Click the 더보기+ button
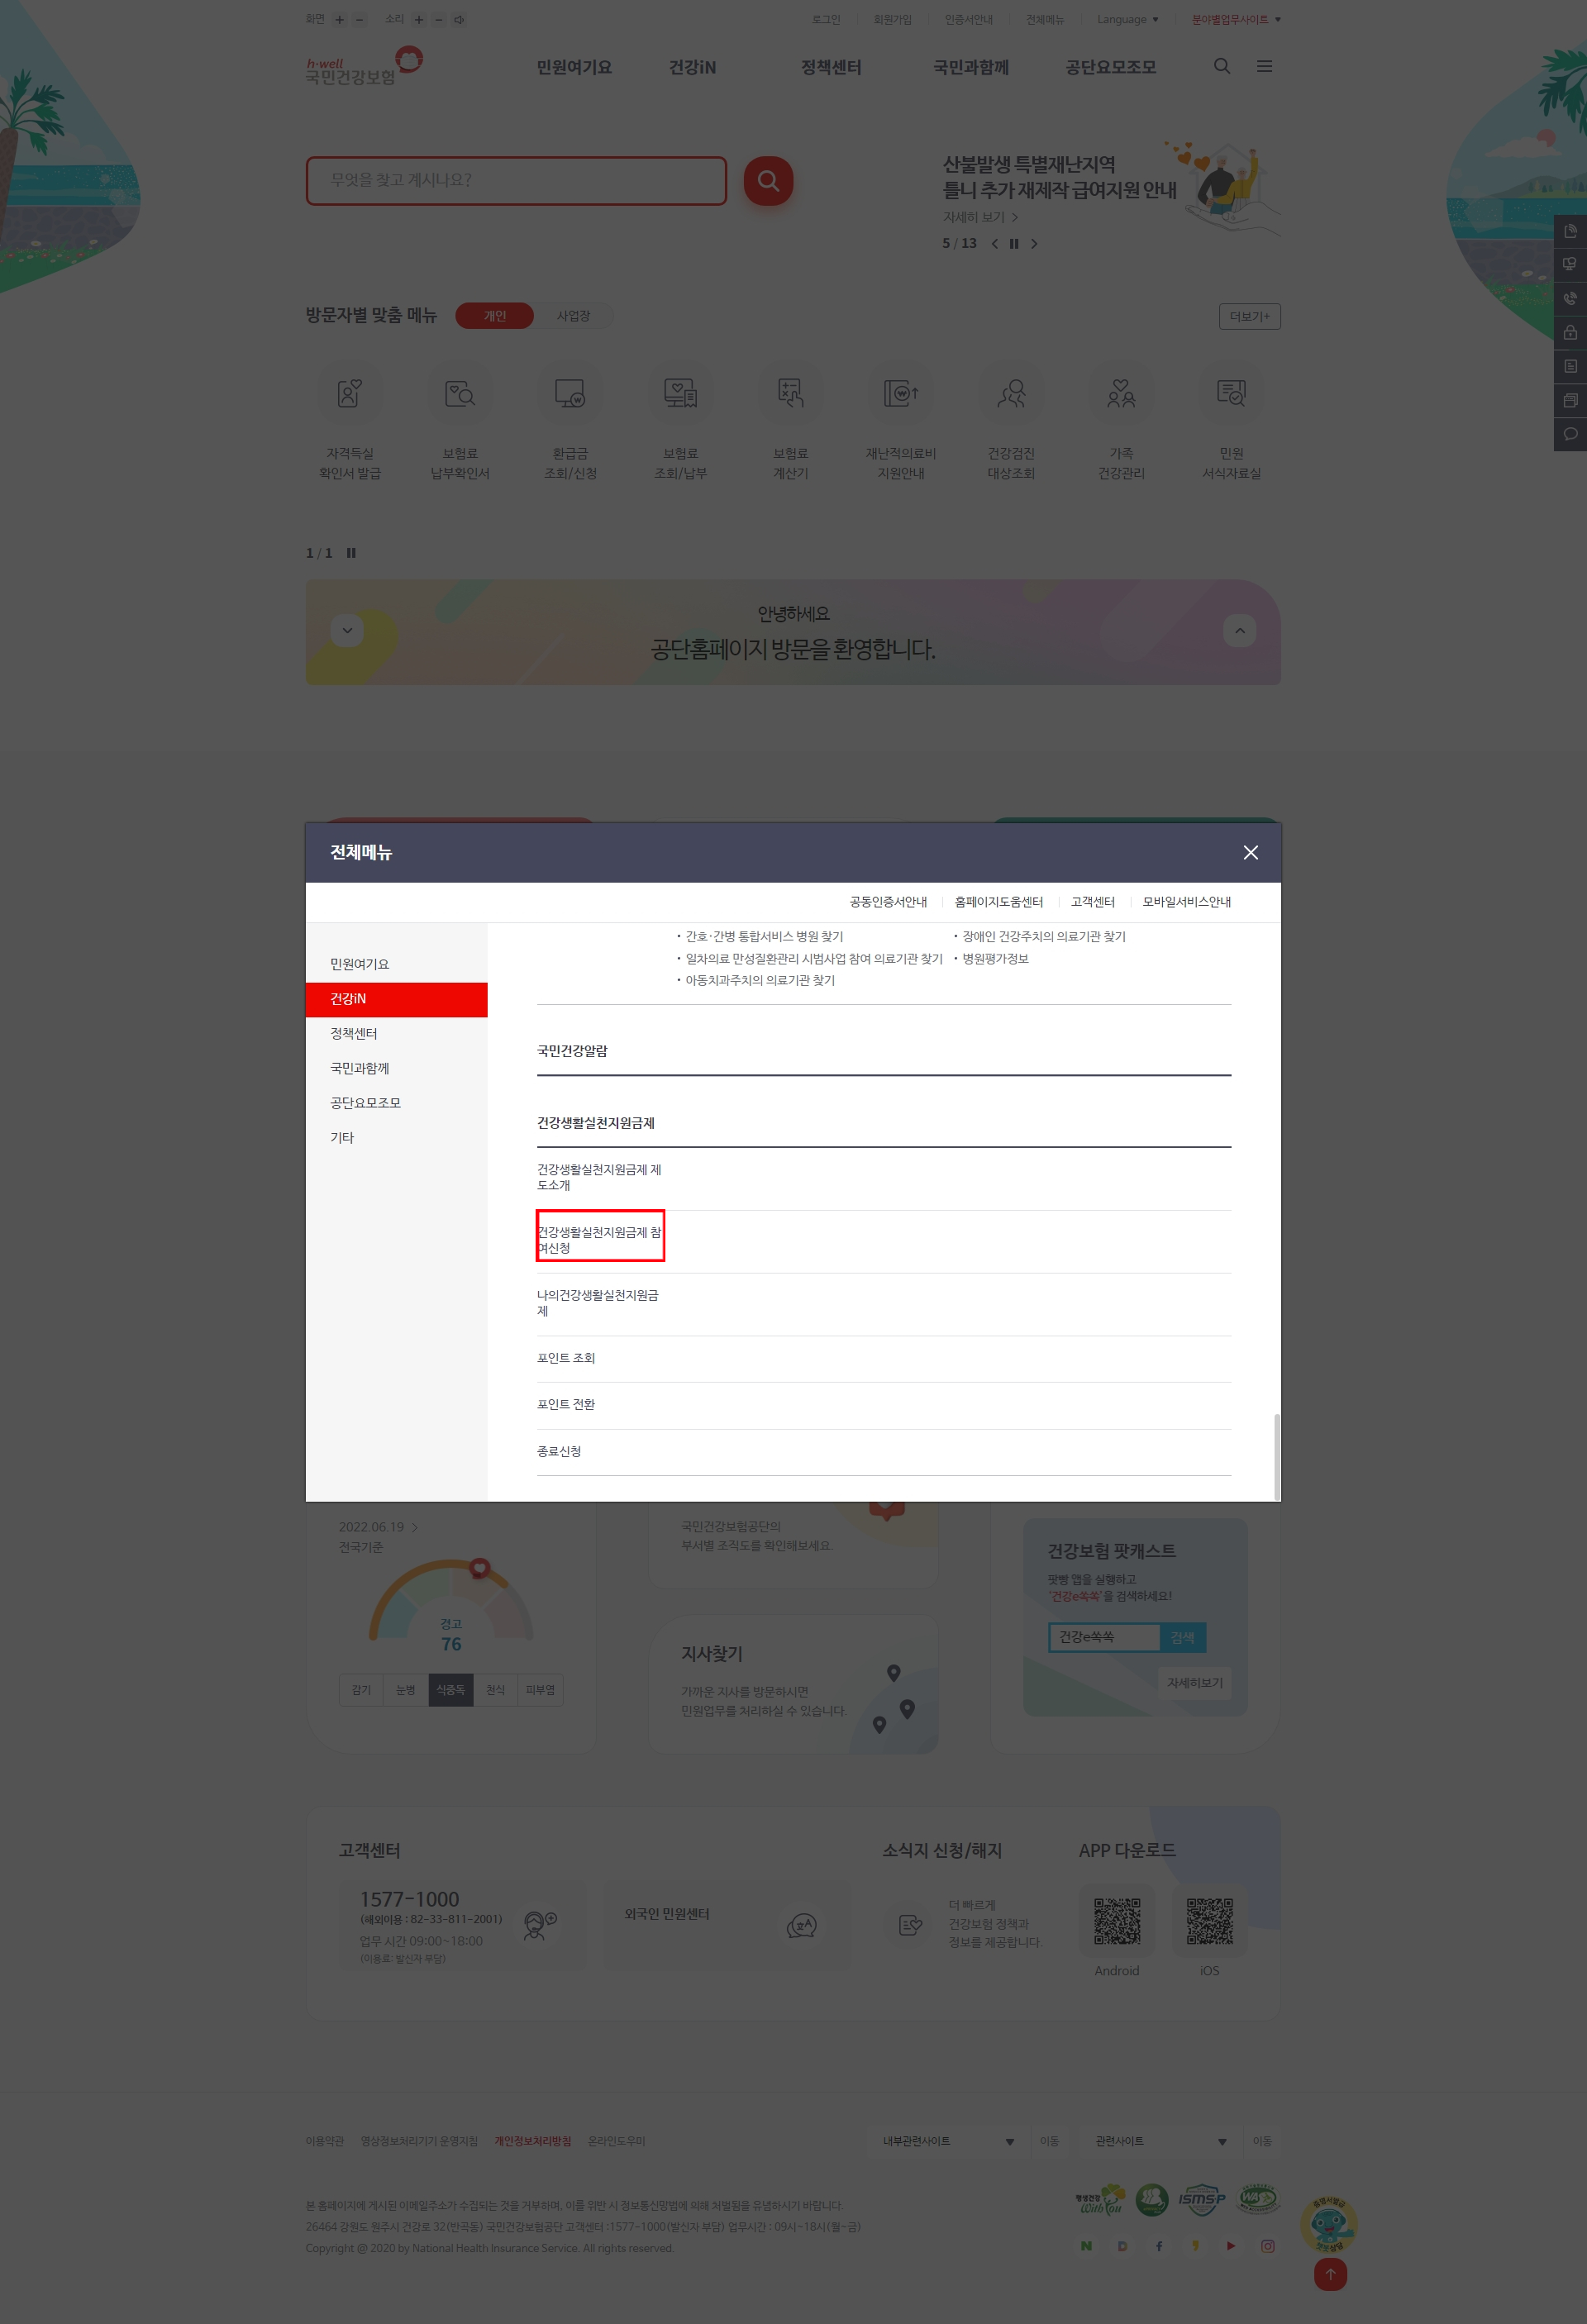This screenshot has height=2324, width=1587. pos(1249,316)
